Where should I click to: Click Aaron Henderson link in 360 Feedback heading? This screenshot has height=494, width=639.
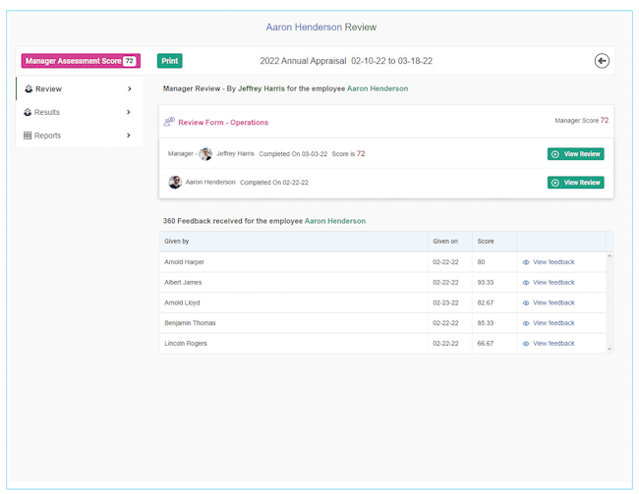click(335, 221)
